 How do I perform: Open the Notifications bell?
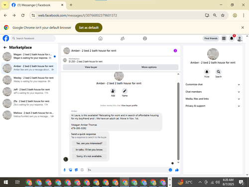(x=232, y=38)
